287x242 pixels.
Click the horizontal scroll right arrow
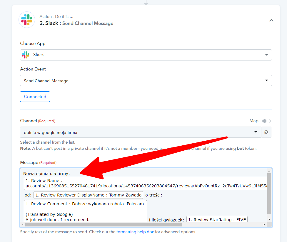(x=264, y=224)
